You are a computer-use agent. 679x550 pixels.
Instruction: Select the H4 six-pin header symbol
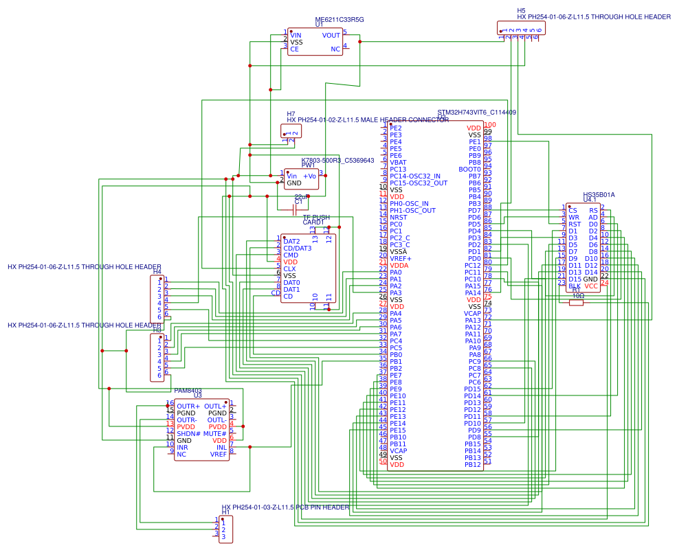(x=157, y=299)
